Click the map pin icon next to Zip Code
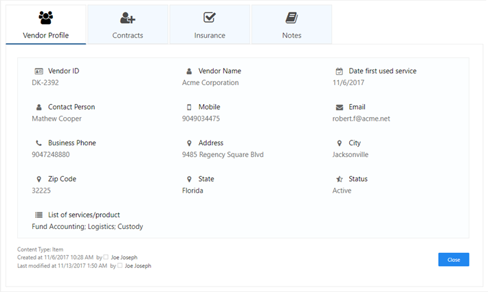Screen dimensions: 488x292 [x=38, y=179]
